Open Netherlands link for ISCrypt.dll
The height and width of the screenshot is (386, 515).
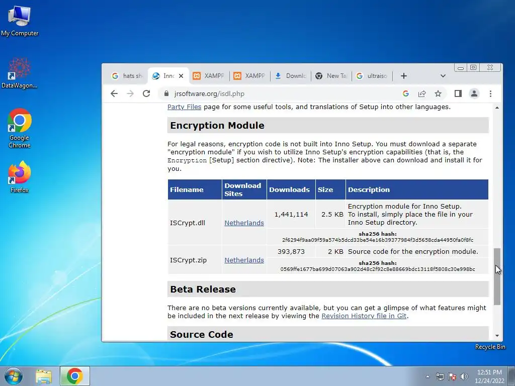(x=244, y=223)
